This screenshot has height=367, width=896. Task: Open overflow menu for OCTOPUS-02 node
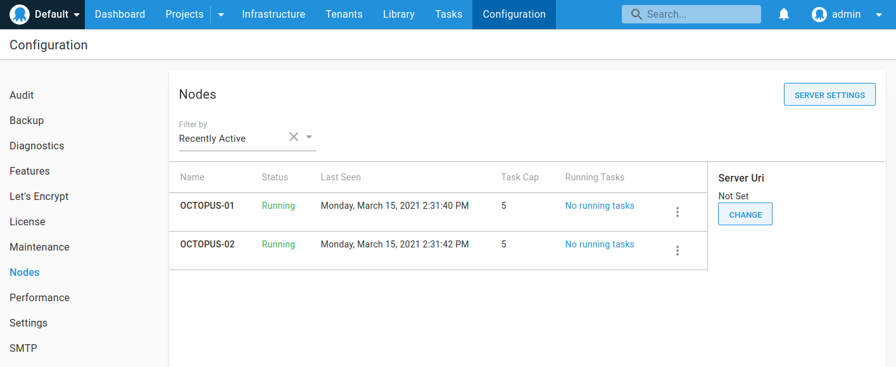point(678,251)
